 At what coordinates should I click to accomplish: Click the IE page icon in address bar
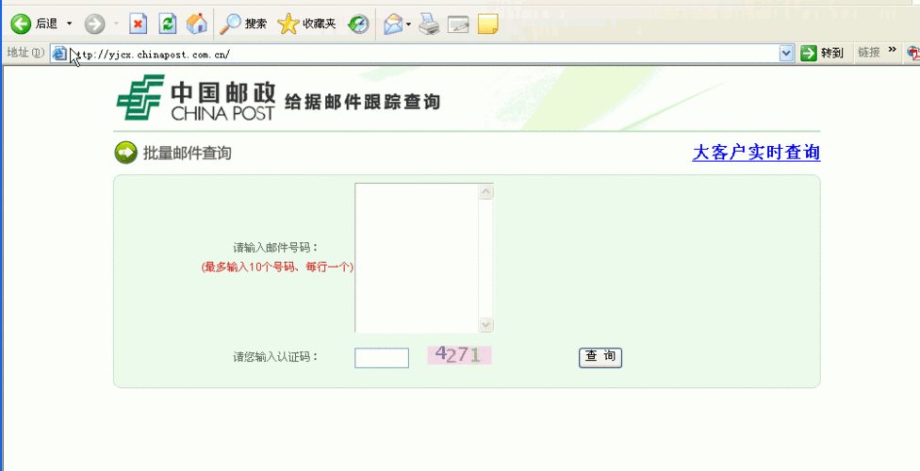59,54
